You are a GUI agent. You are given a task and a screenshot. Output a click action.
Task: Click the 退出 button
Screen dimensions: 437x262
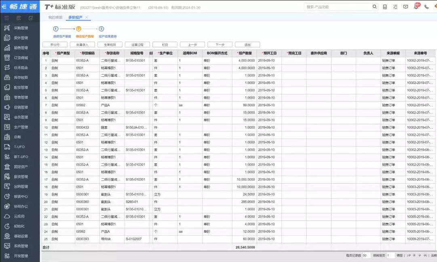click(247, 45)
